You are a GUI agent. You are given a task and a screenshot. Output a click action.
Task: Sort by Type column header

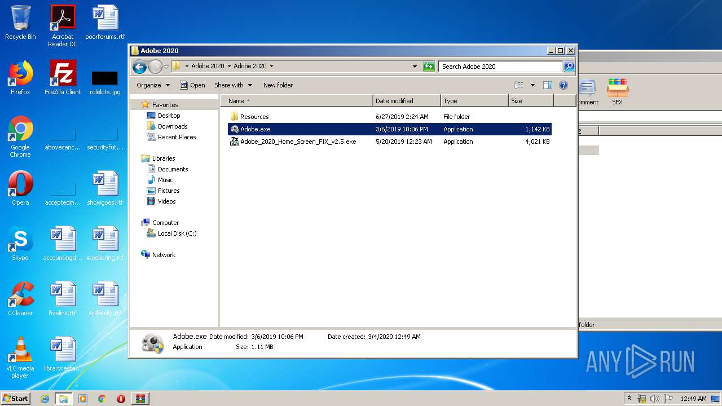tap(474, 101)
